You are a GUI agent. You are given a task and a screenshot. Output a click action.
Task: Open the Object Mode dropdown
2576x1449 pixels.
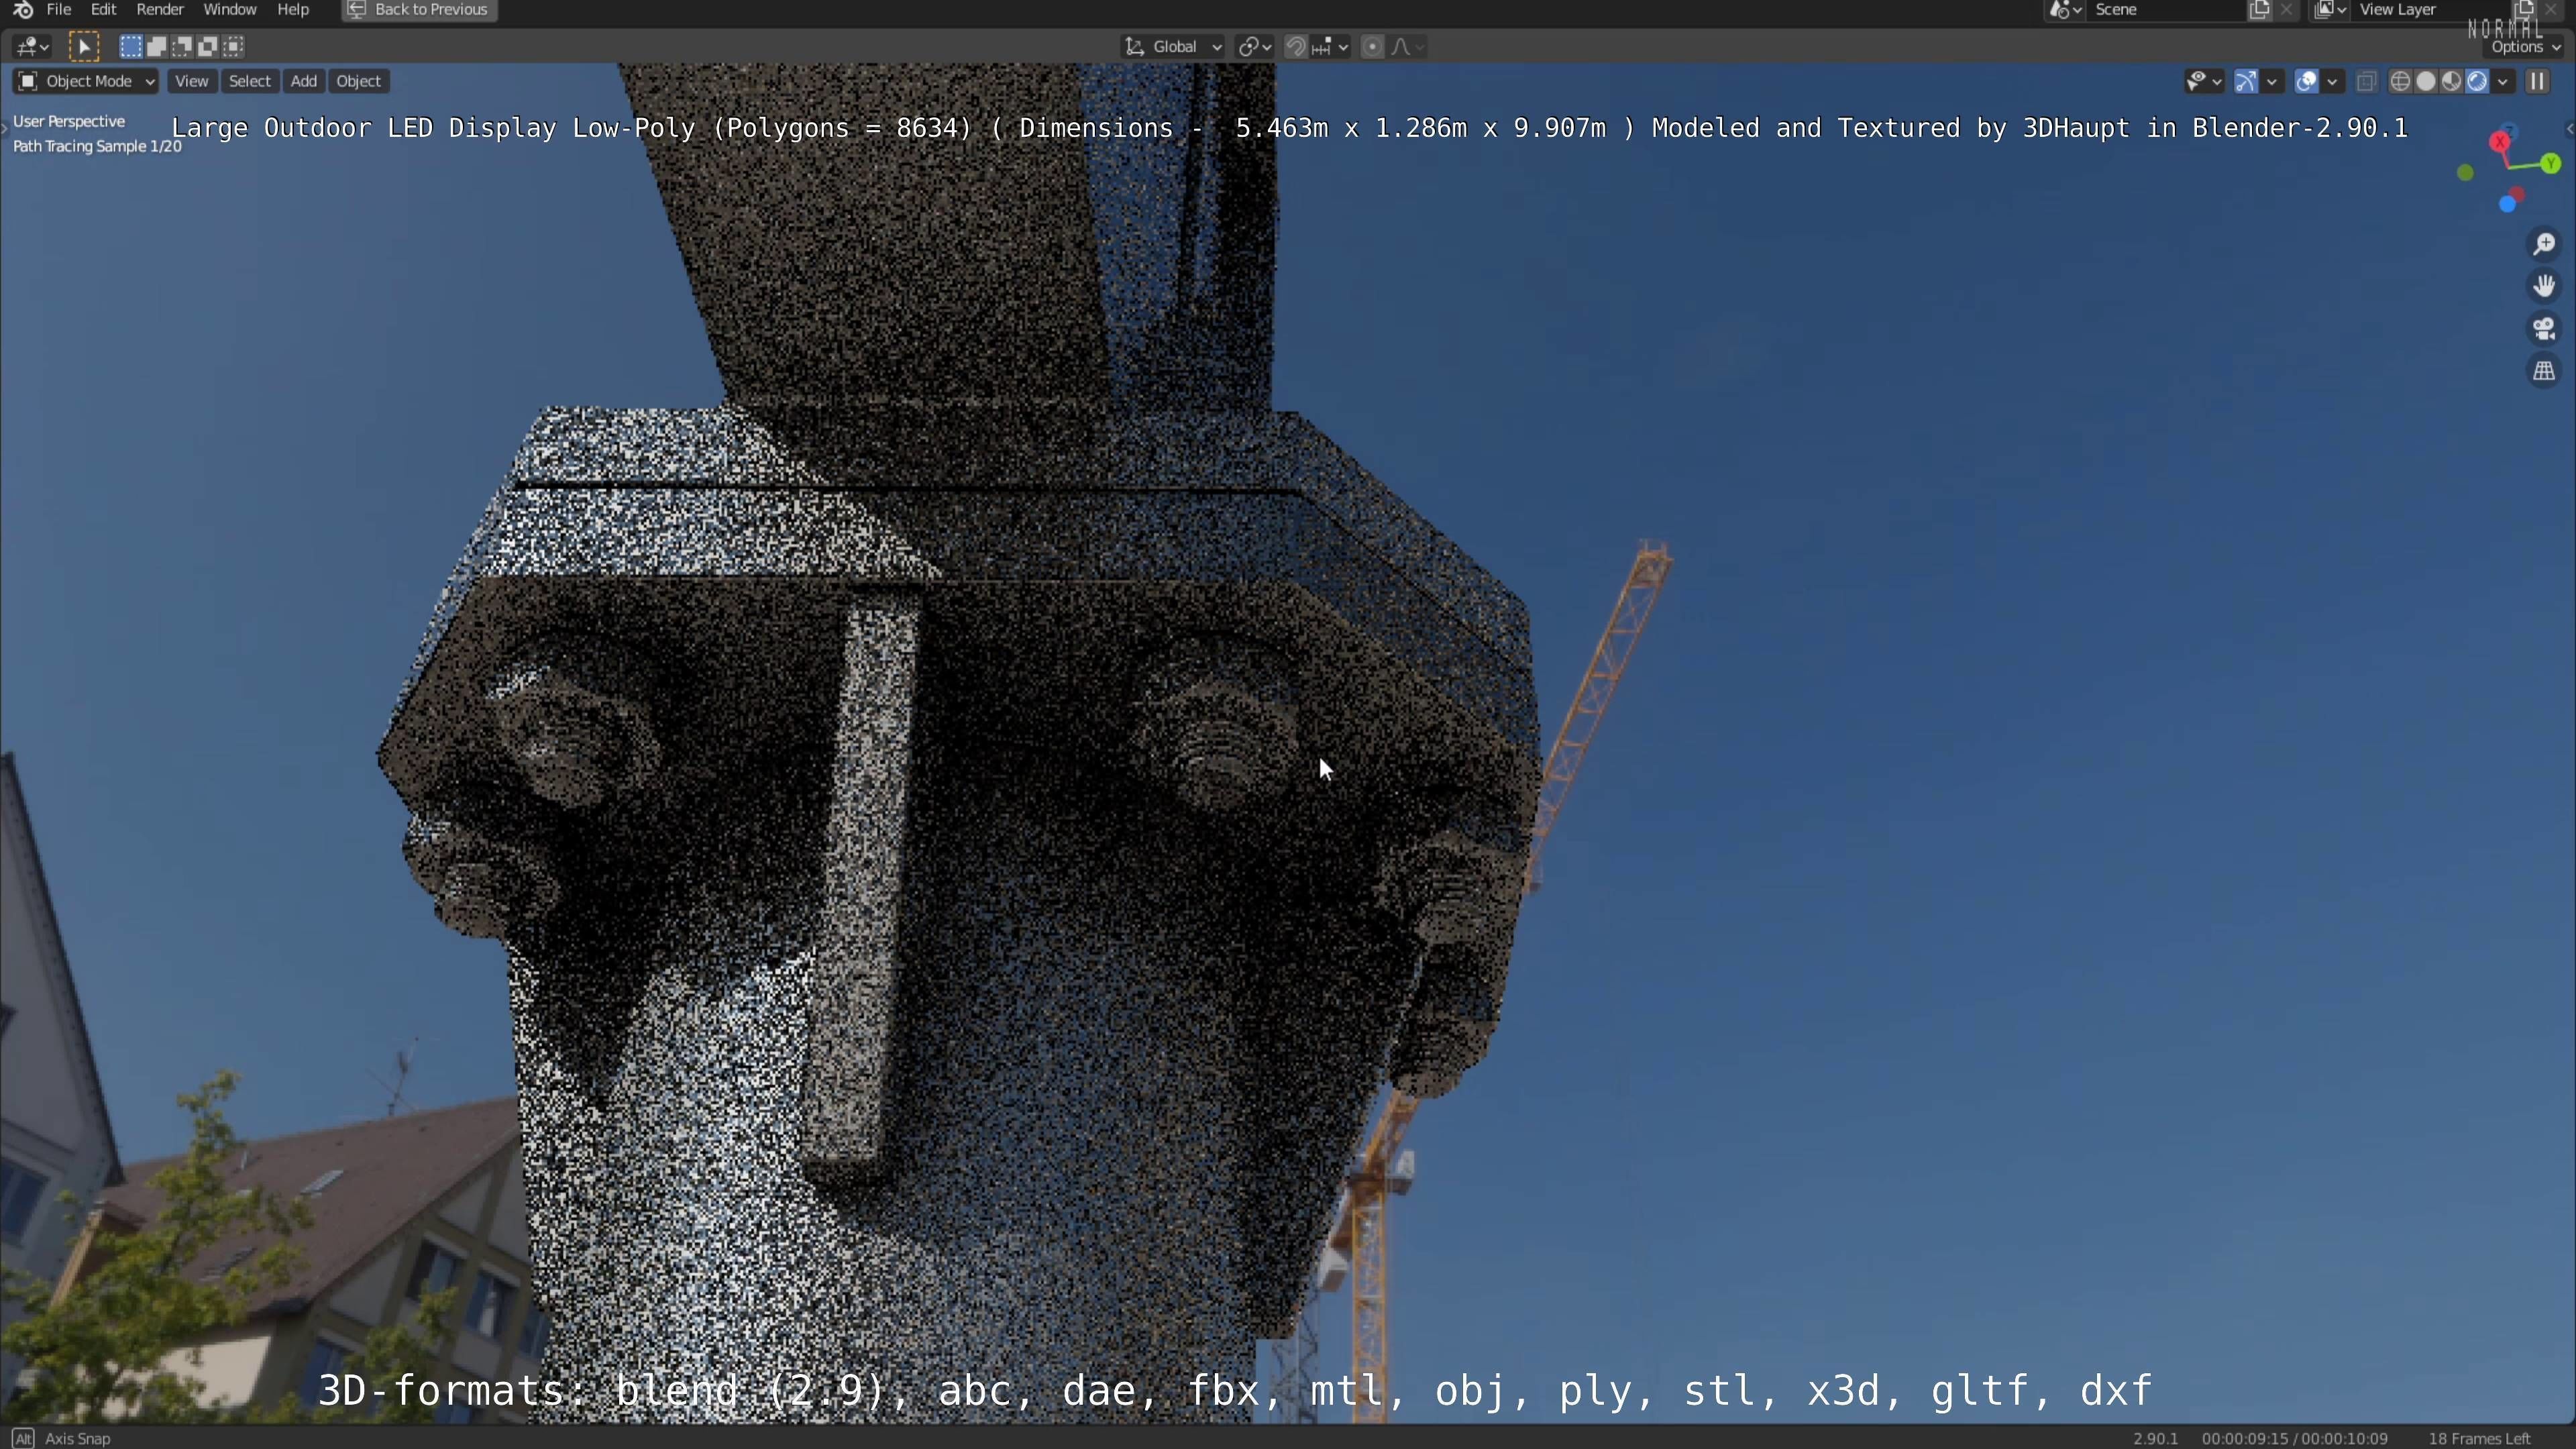[86, 81]
